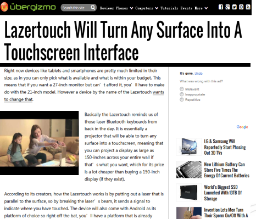
Task: Open the Pinterest social icon
Action: [241, 7]
